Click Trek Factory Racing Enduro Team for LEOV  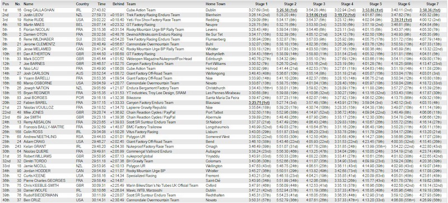(x=153, y=15)
